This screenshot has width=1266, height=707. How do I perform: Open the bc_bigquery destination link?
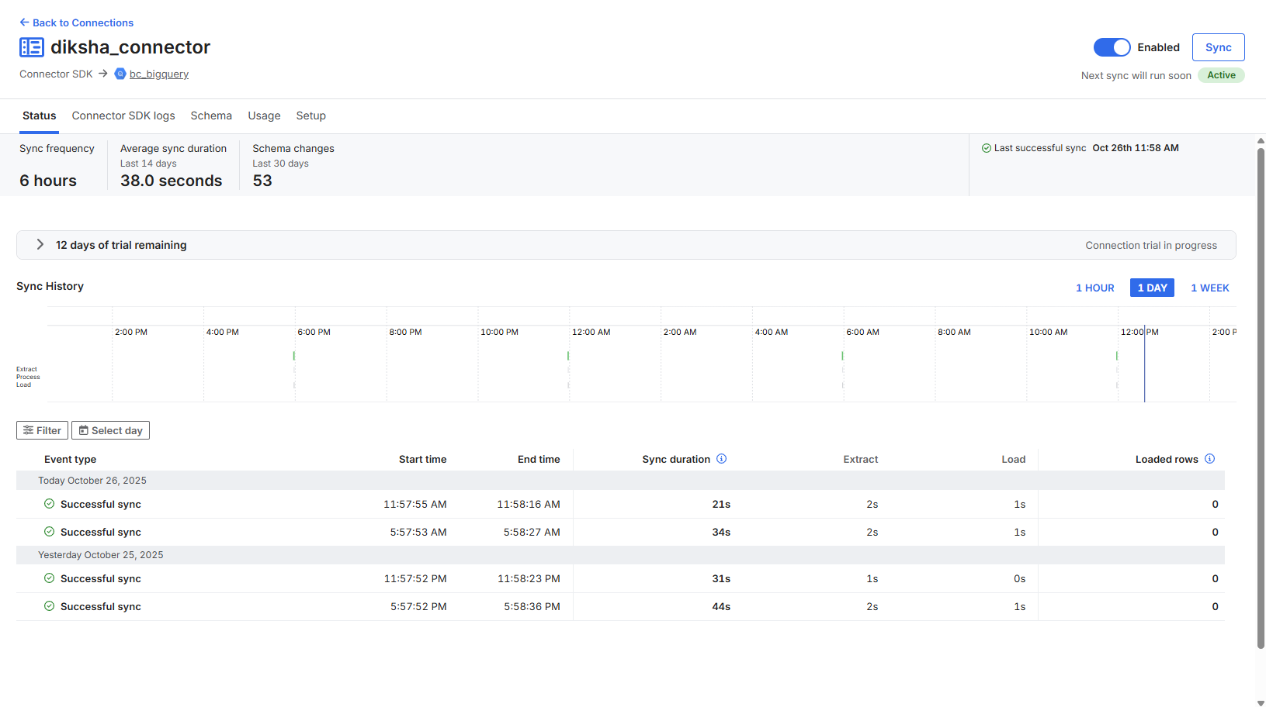click(159, 74)
